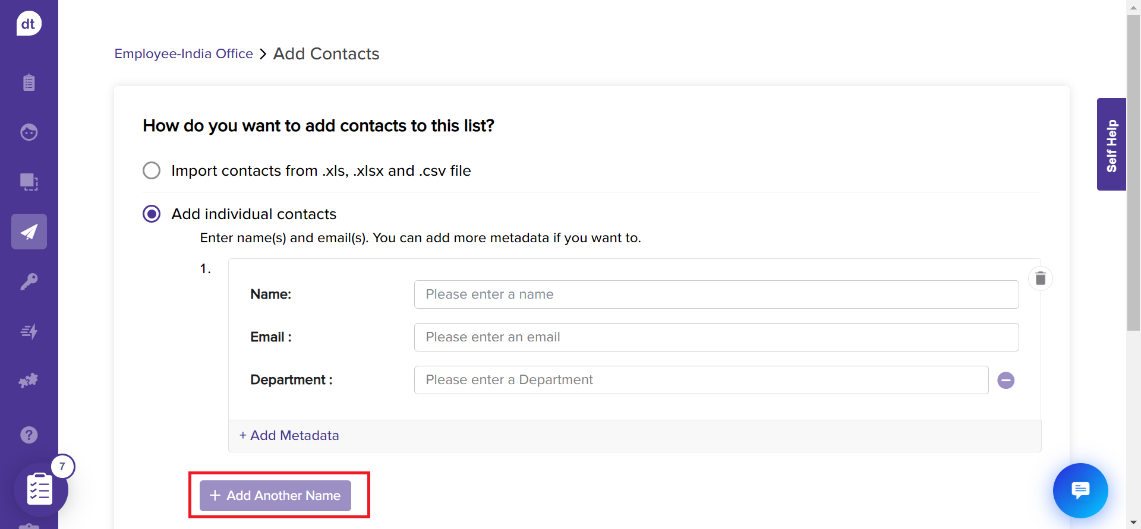Open the key icon in sidebar
This screenshot has width=1141, height=529.
click(x=29, y=281)
